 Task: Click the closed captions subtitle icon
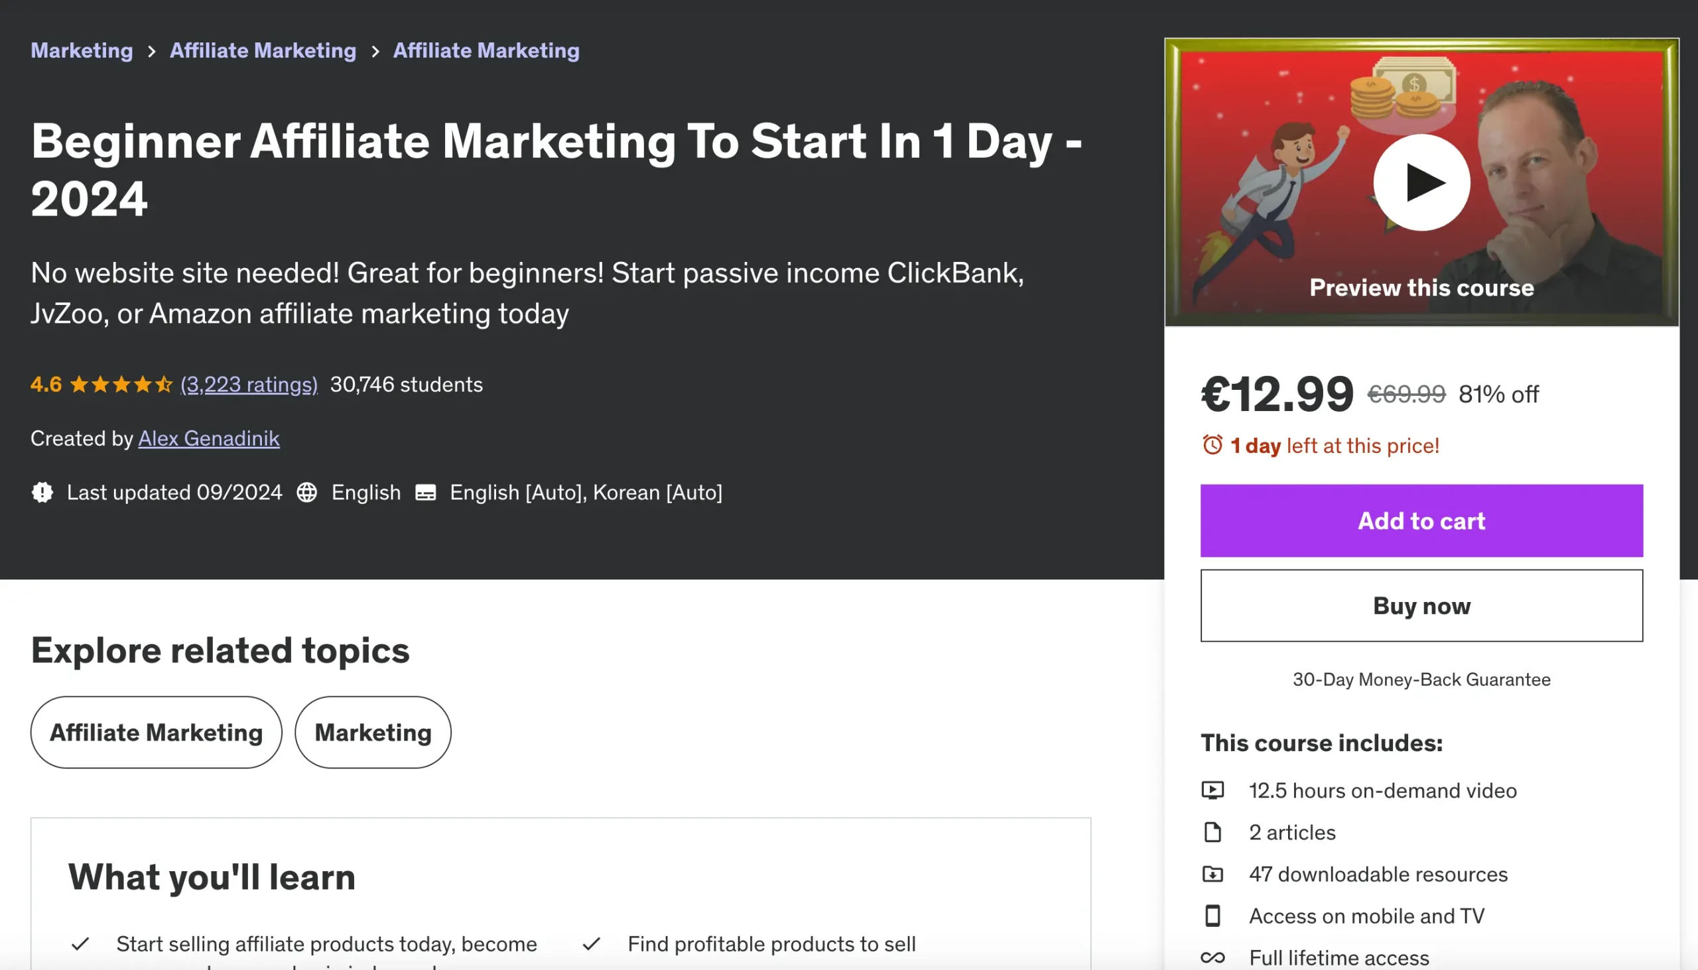pos(425,493)
